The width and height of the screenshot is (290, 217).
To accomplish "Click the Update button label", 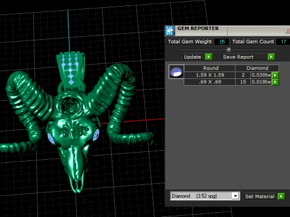I will click(192, 57).
